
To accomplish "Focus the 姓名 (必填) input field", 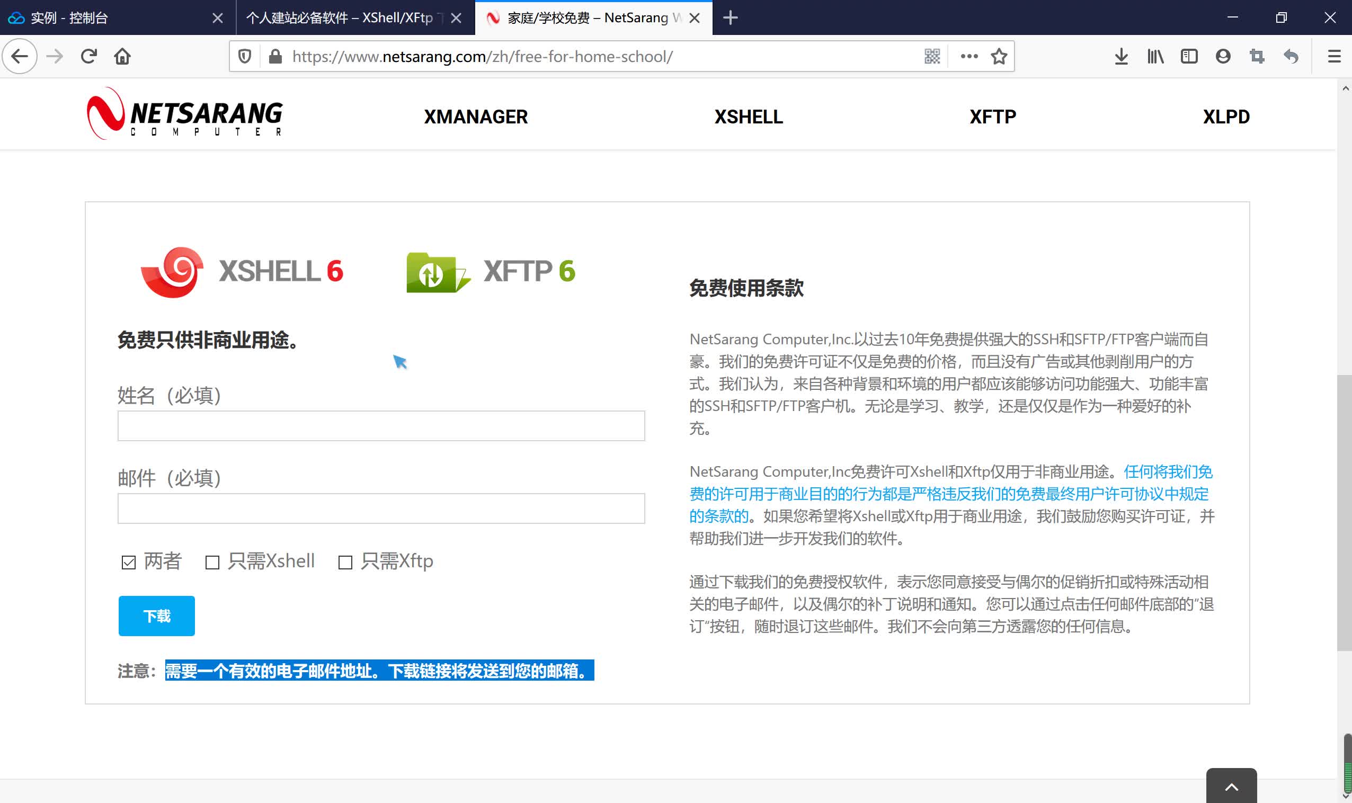I will (381, 426).
